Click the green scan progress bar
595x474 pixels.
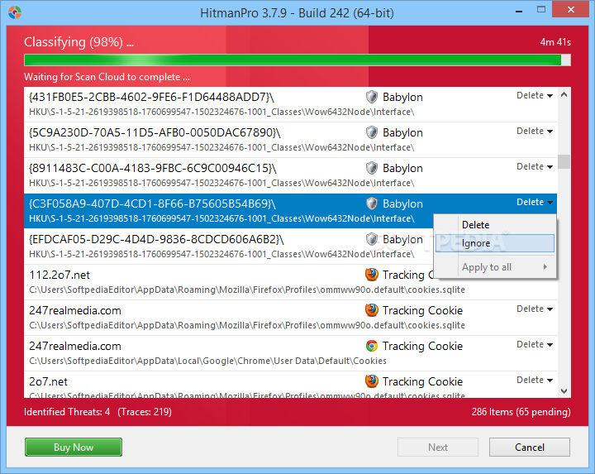[x=297, y=60]
